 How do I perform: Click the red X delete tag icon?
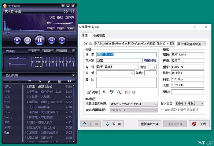[126, 92]
